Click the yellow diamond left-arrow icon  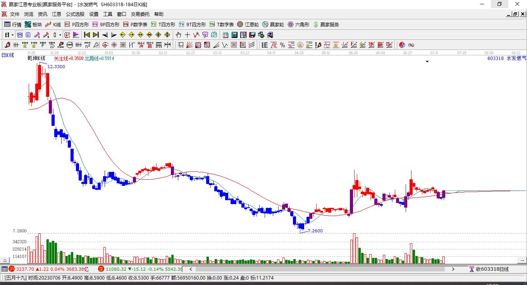click(123, 35)
